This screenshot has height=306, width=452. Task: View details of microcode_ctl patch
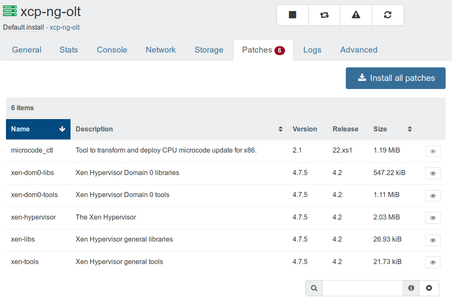[433, 151]
